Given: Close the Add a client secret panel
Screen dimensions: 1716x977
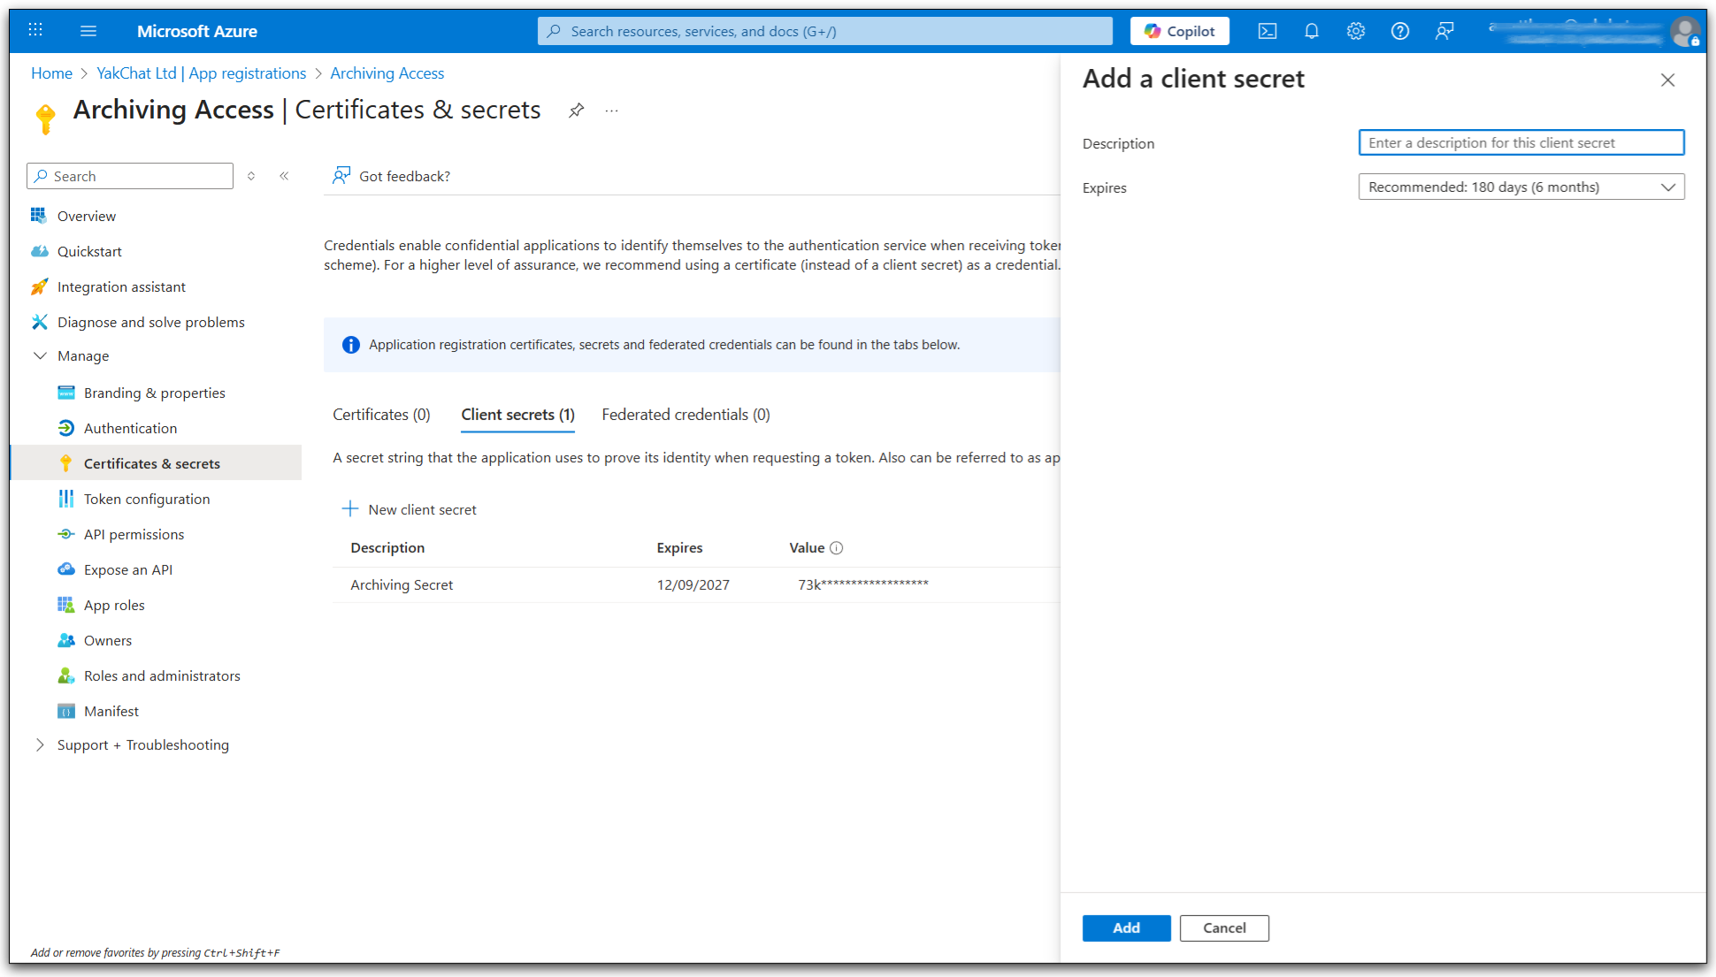Looking at the screenshot, I should click(x=1667, y=80).
